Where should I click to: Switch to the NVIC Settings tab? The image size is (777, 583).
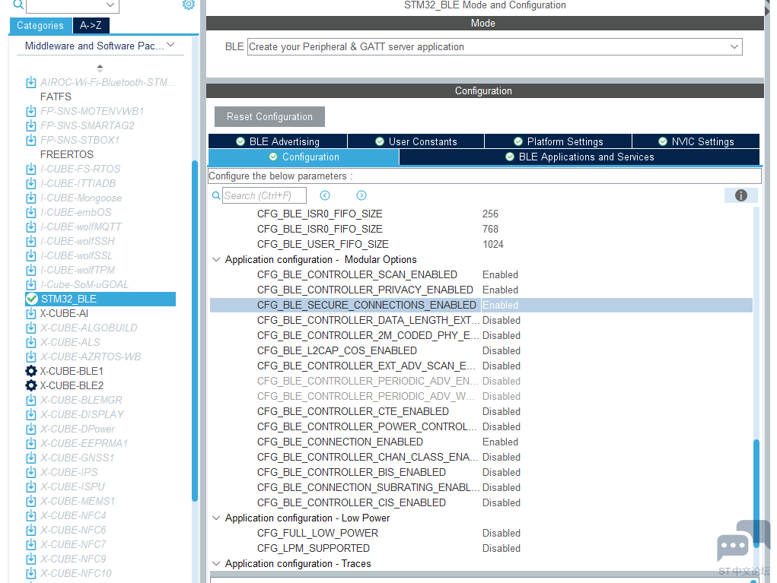[696, 141]
